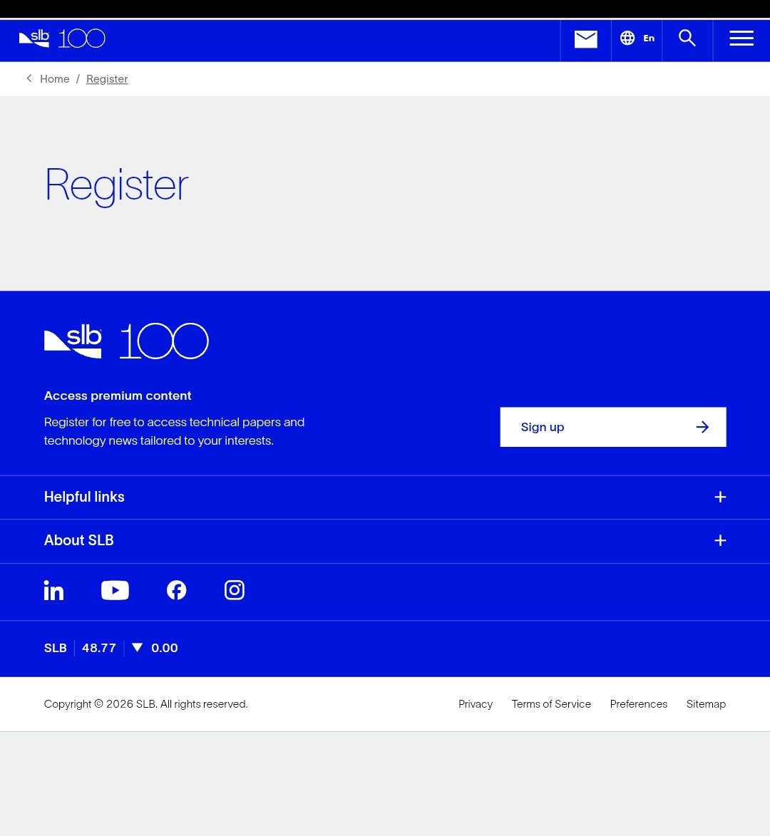This screenshot has width=770, height=836.
Task: Click the down triangle stock change indicator
Action: tap(137, 647)
